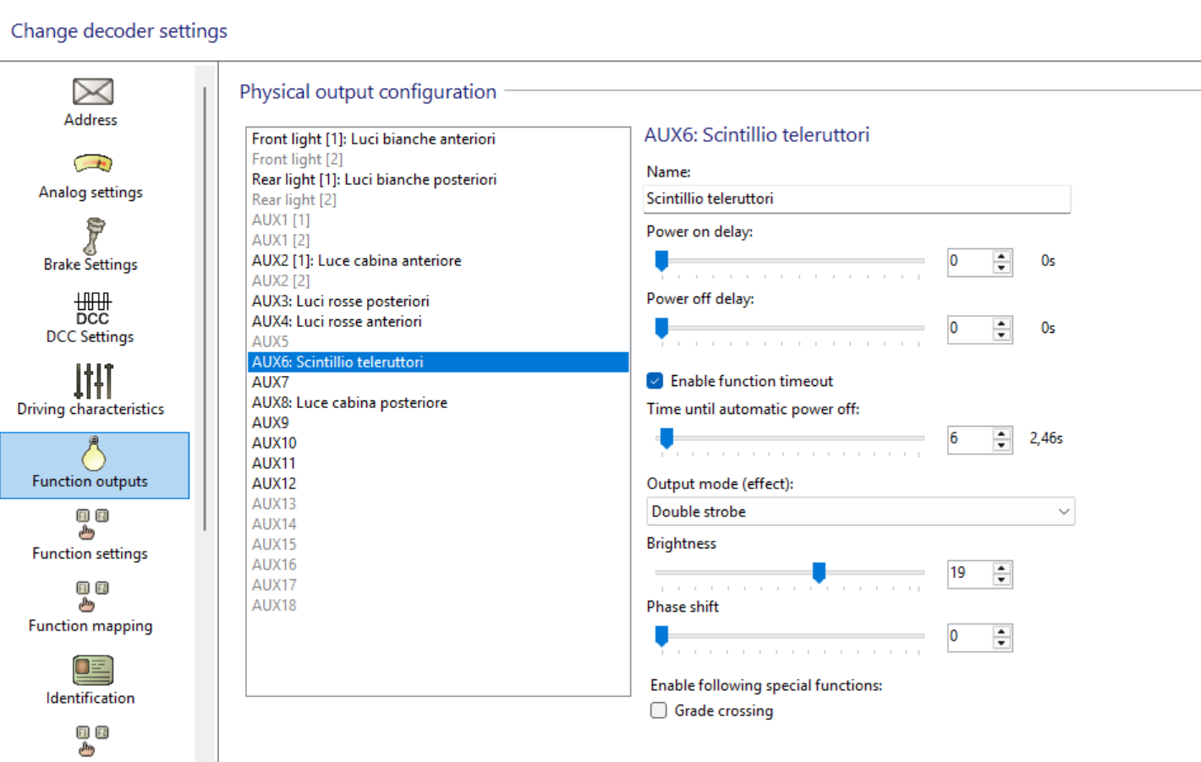Select AUX18 in output list
The image size is (1201, 762).
tap(438, 606)
